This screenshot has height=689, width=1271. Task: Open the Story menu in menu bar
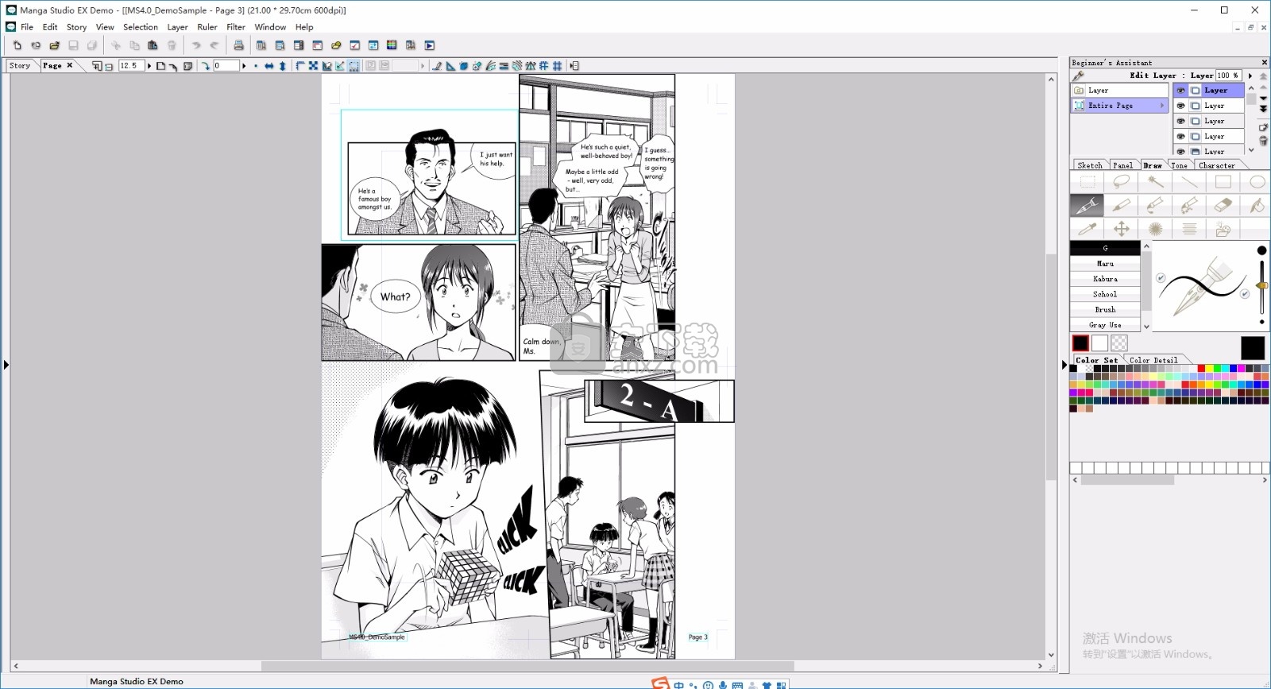point(76,27)
